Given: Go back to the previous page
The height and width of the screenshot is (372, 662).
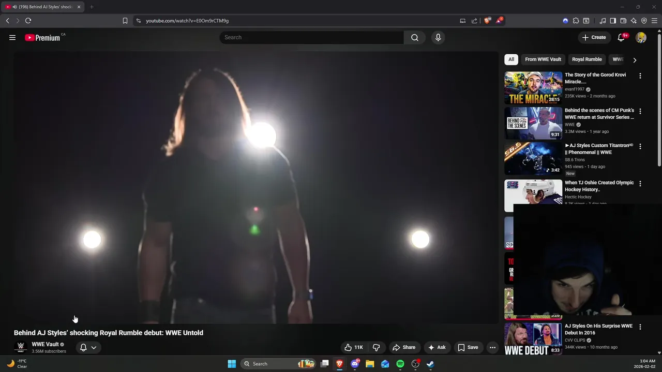Looking at the screenshot, I should [7, 21].
